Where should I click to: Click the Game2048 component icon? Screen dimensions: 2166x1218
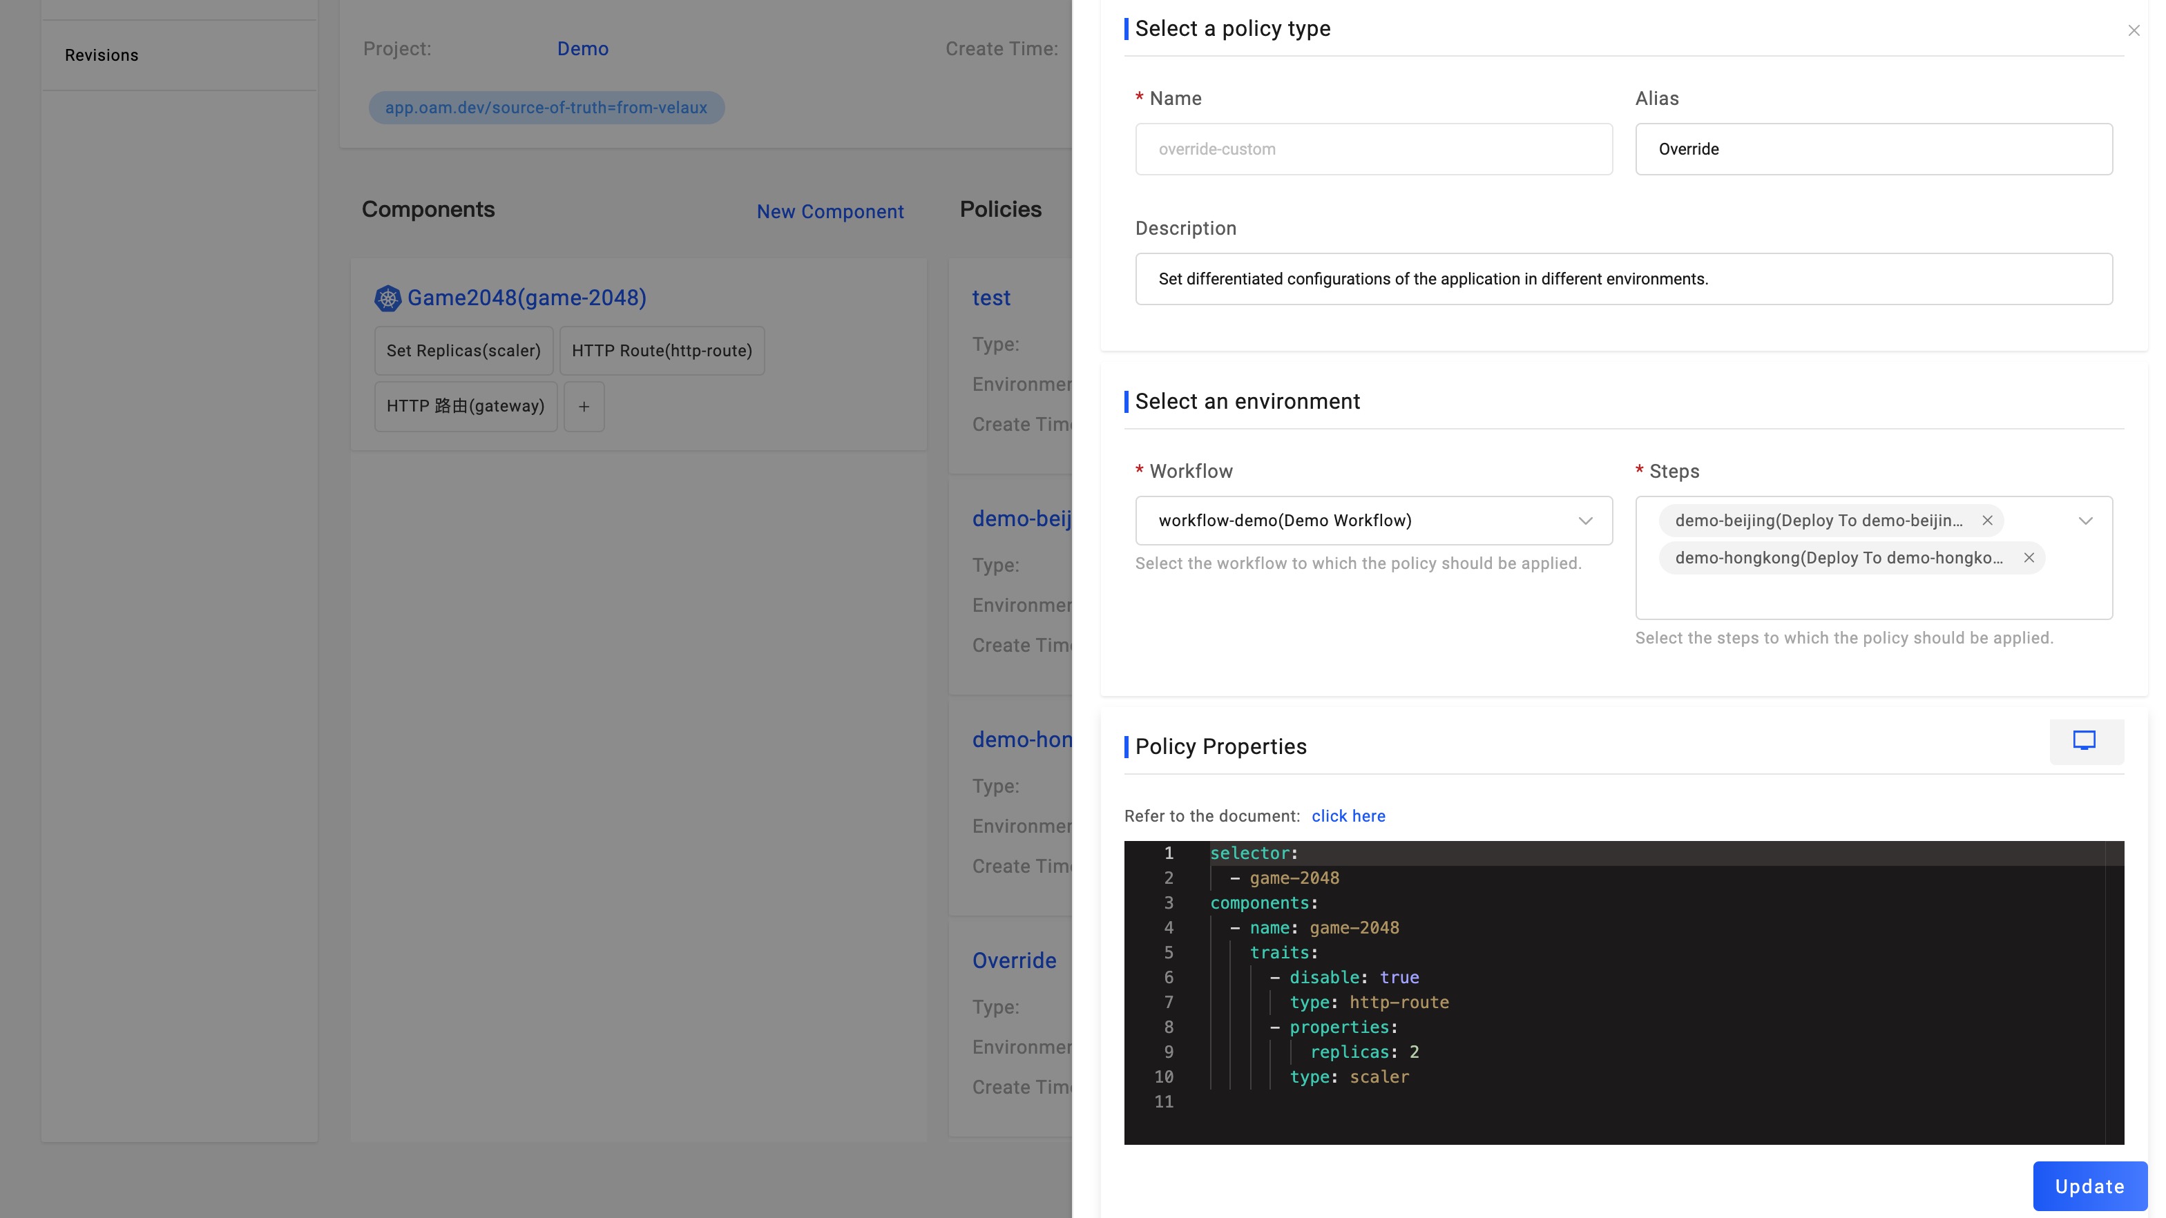point(387,298)
